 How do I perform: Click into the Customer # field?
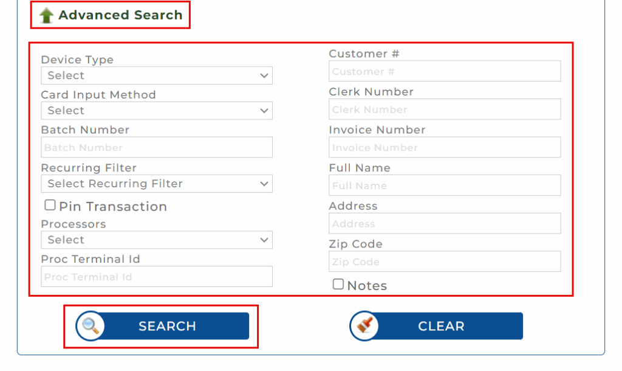(445, 72)
